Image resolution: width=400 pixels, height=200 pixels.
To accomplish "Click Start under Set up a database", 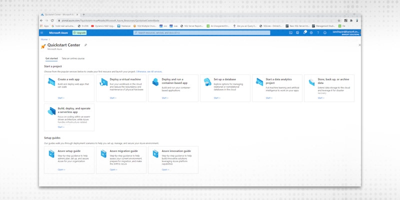I will (217, 98).
